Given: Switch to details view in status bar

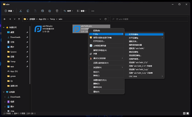Looking at the screenshot, I should [184, 113].
